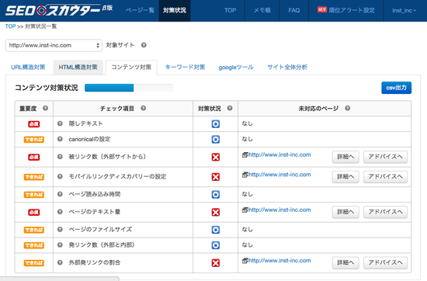Screen dimensions: 427x281
Task: Open 順位アラート設定 in the header
Action: (346, 10)
